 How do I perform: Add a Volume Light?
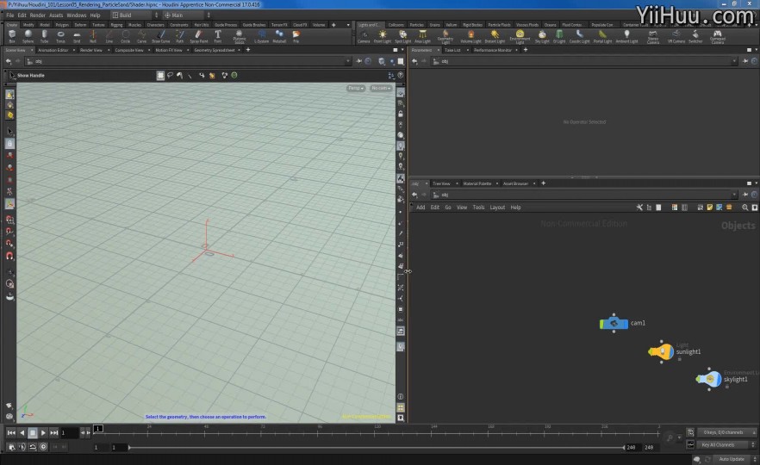470,36
